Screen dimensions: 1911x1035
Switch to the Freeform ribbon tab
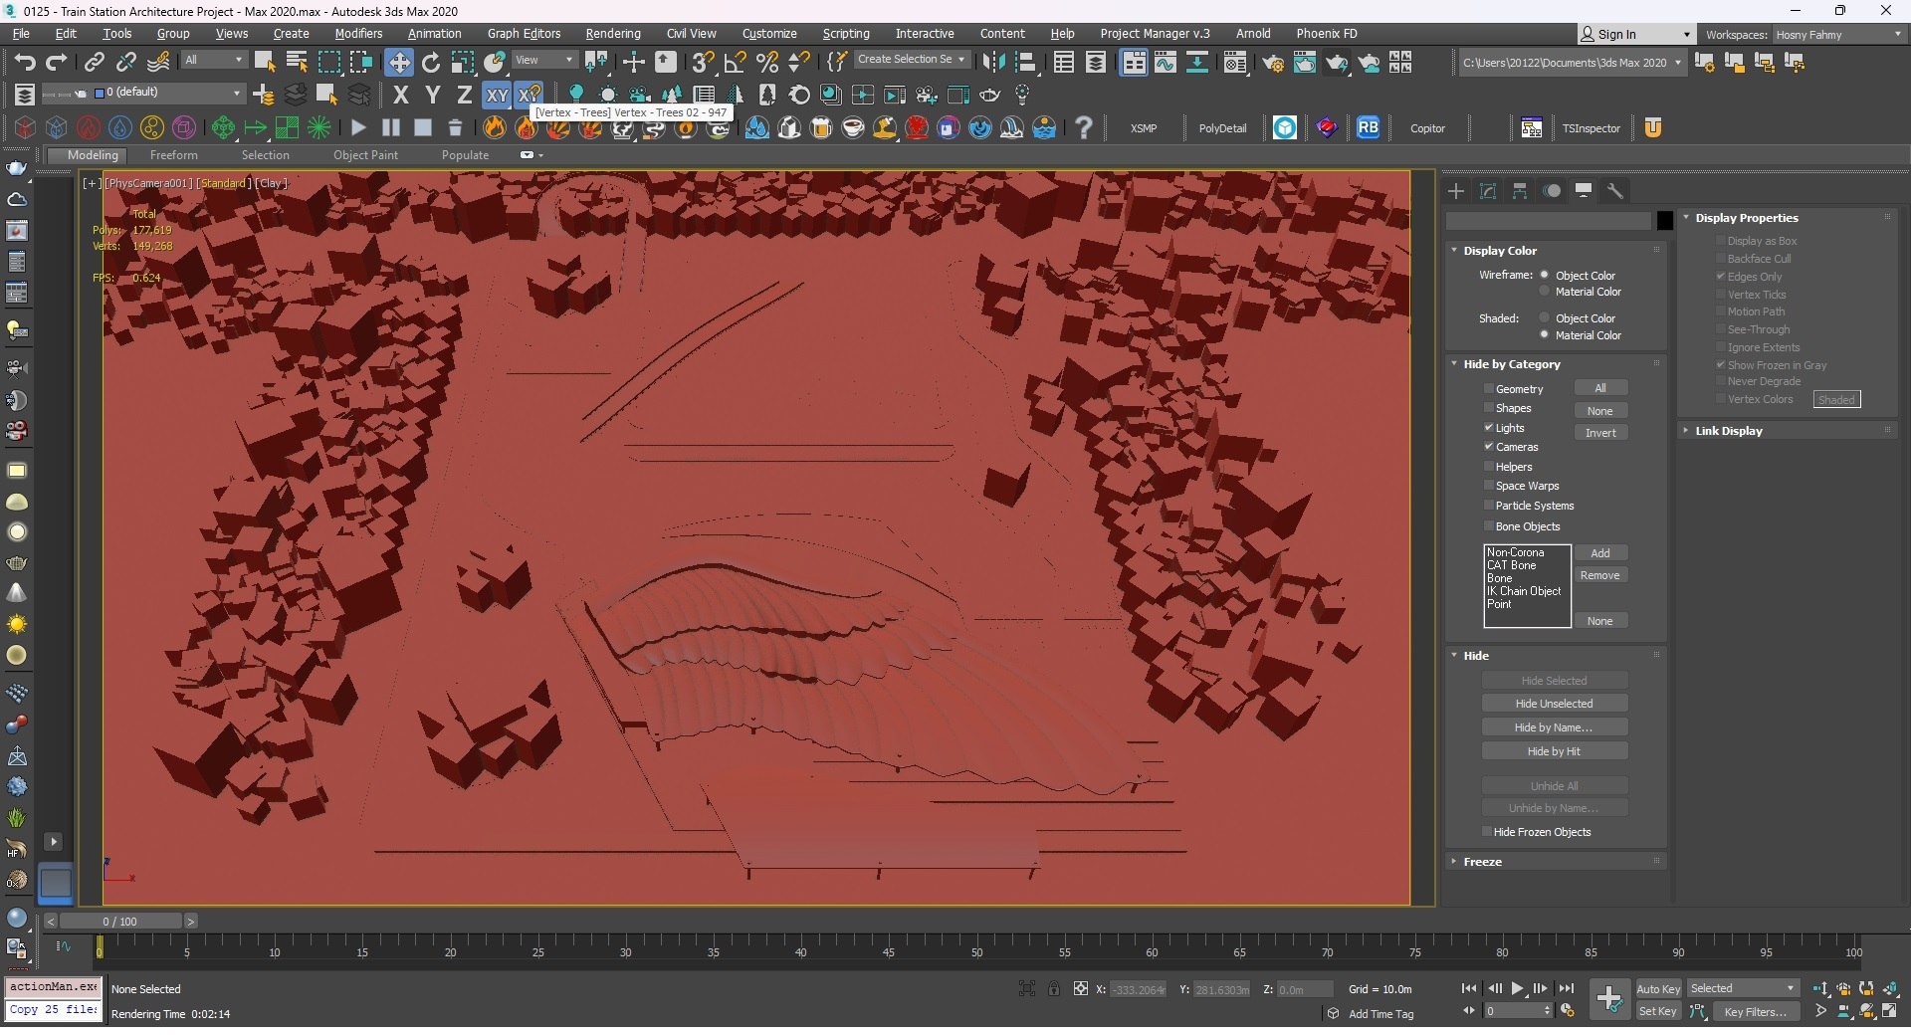tap(174, 155)
